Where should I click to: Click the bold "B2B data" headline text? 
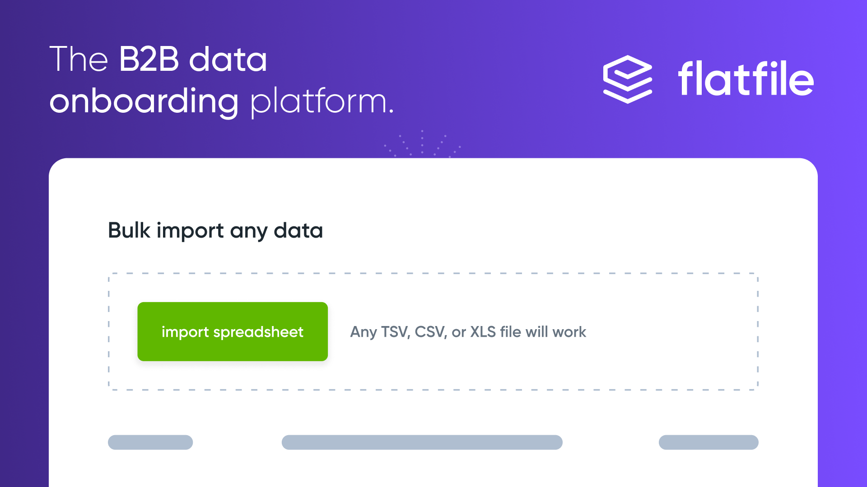[193, 59]
